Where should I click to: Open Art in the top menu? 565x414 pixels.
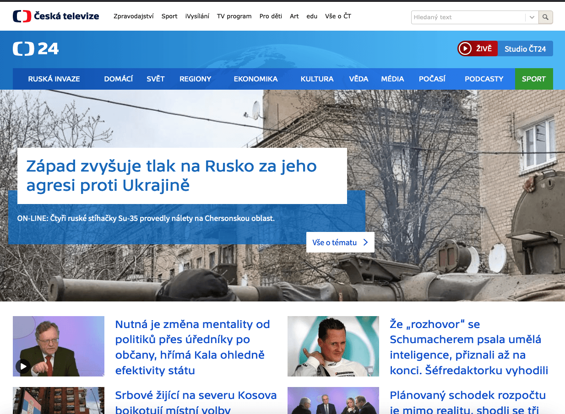pyautogui.click(x=294, y=16)
